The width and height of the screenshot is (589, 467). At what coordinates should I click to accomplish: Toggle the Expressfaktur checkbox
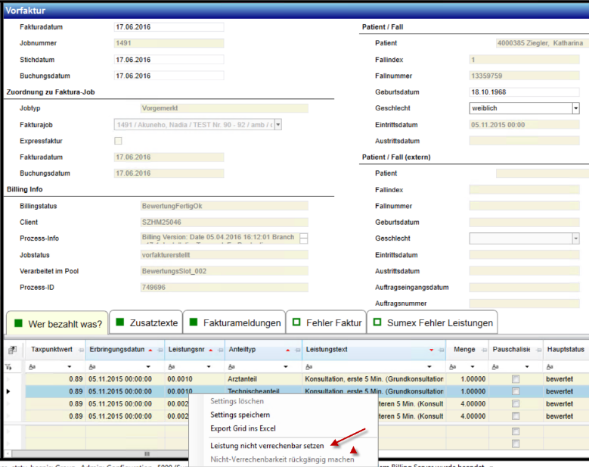click(117, 141)
